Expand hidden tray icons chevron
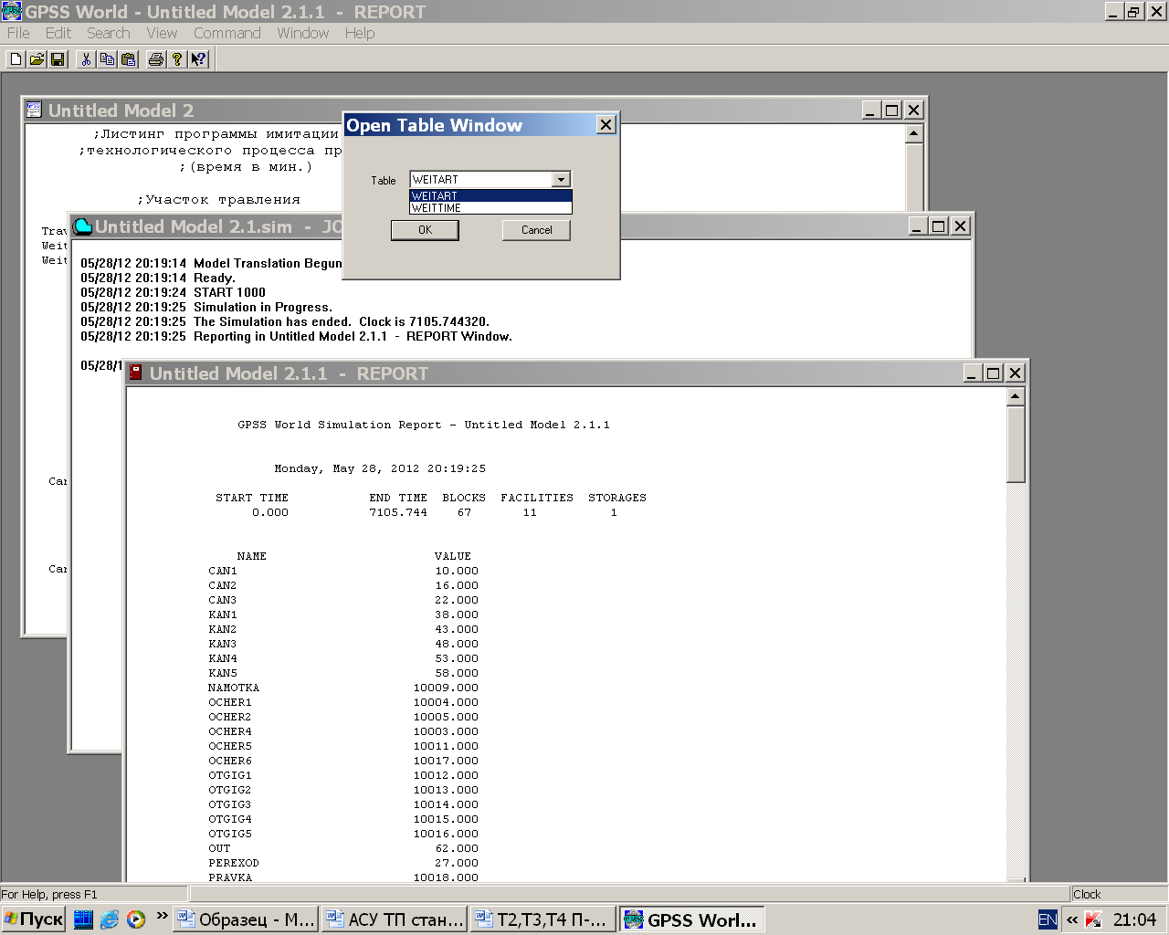1169x935 pixels. (1072, 919)
